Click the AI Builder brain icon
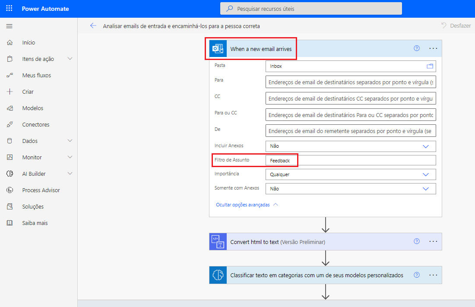Image resolution: width=475 pixels, height=307 pixels. [9, 173]
